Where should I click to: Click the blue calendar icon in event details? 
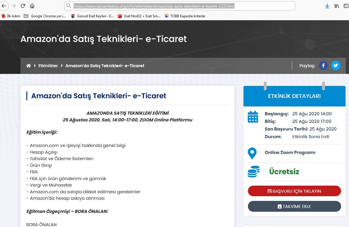point(253,117)
